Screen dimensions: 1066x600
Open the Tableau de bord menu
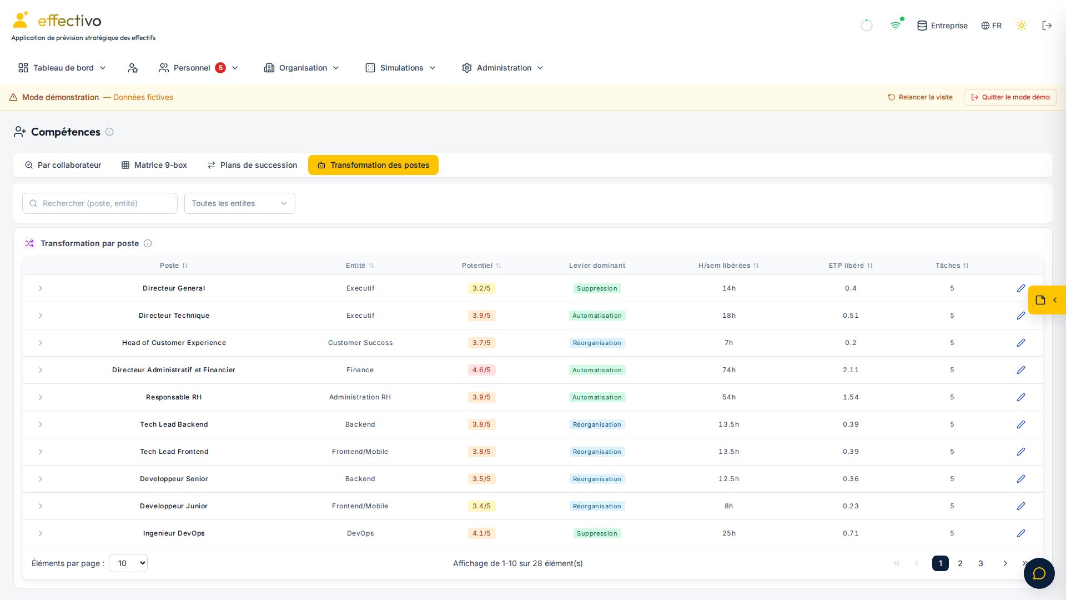(x=62, y=68)
